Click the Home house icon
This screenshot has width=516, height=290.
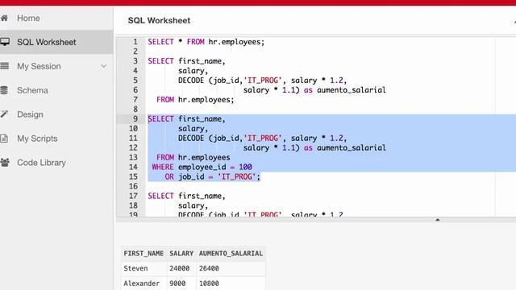[x=4, y=18]
